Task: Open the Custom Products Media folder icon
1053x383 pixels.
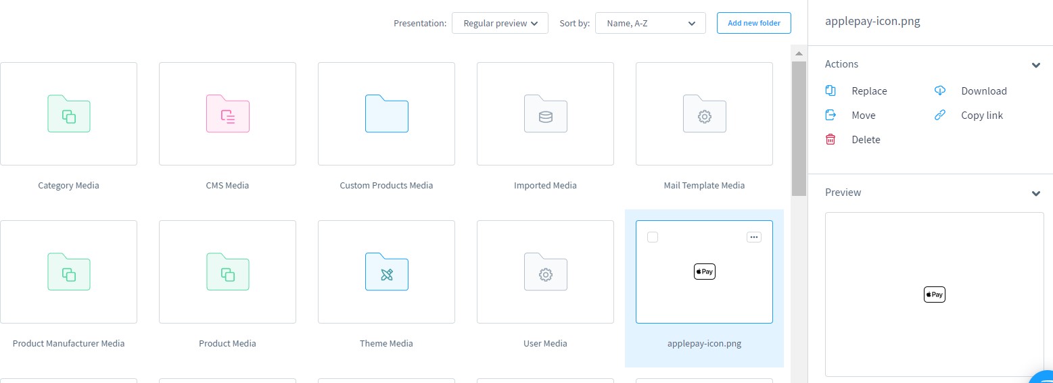Action: point(386,113)
